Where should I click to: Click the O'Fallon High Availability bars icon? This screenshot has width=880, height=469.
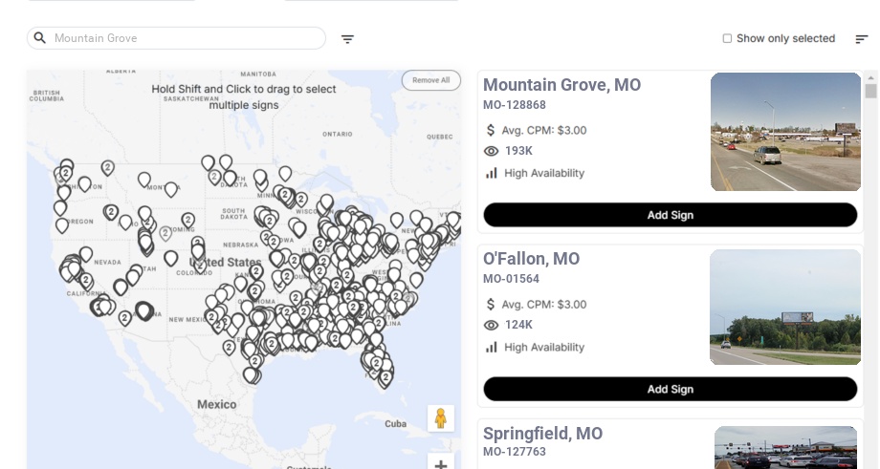(492, 347)
